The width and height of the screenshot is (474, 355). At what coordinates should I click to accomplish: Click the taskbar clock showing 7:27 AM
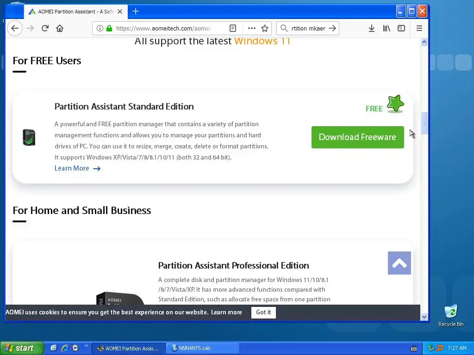tap(457, 349)
